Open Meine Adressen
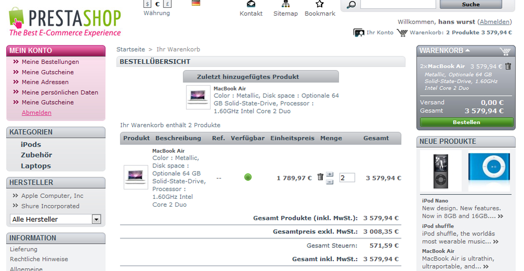Image resolution: width=524 pixels, height=271 pixels. click(x=45, y=82)
